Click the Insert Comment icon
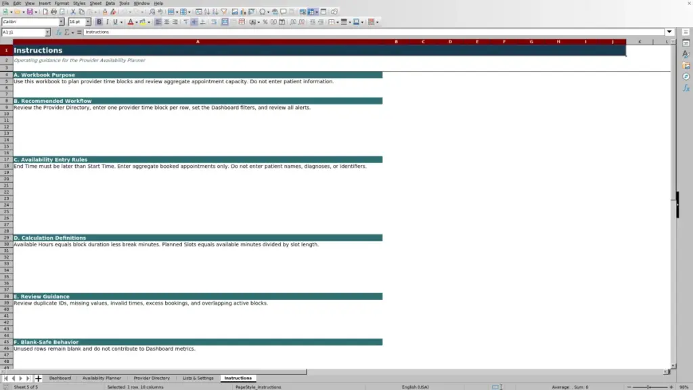The width and height of the screenshot is (693, 390). (x=284, y=12)
